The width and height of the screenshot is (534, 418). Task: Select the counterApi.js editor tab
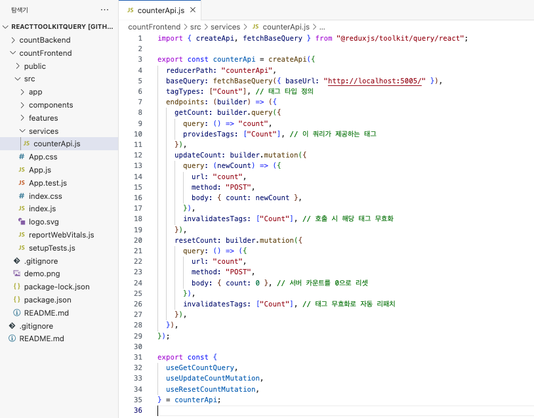point(159,10)
